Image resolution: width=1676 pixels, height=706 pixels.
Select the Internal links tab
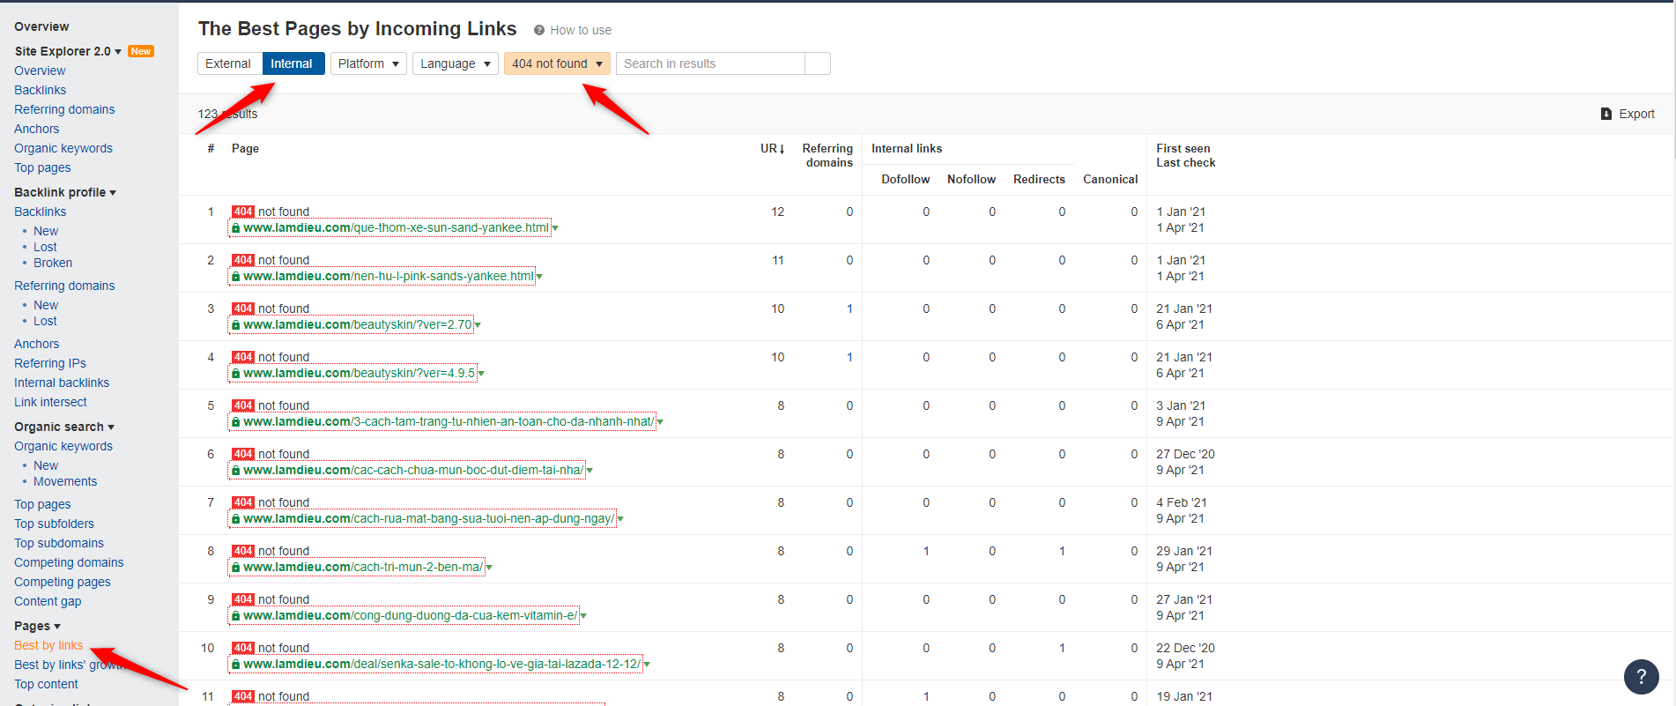point(292,63)
